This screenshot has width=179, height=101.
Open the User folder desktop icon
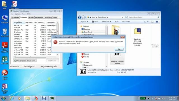click(4, 5)
